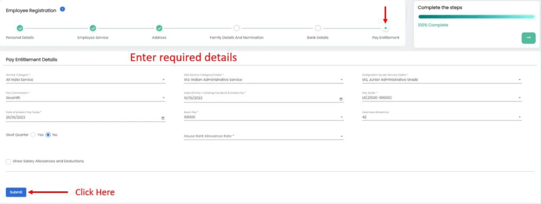Open calendar icon for Date of present Pay Scale
Image resolution: width=541 pixels, height=204 pixels.
163,118
